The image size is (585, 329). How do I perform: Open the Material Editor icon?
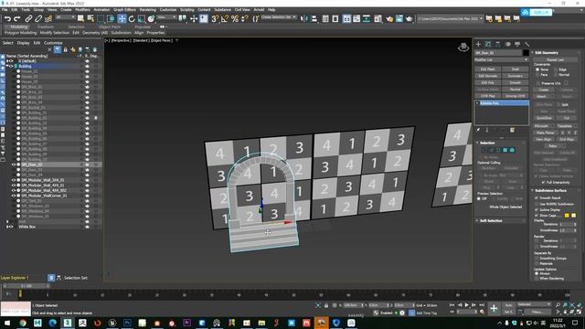(378, 18)
